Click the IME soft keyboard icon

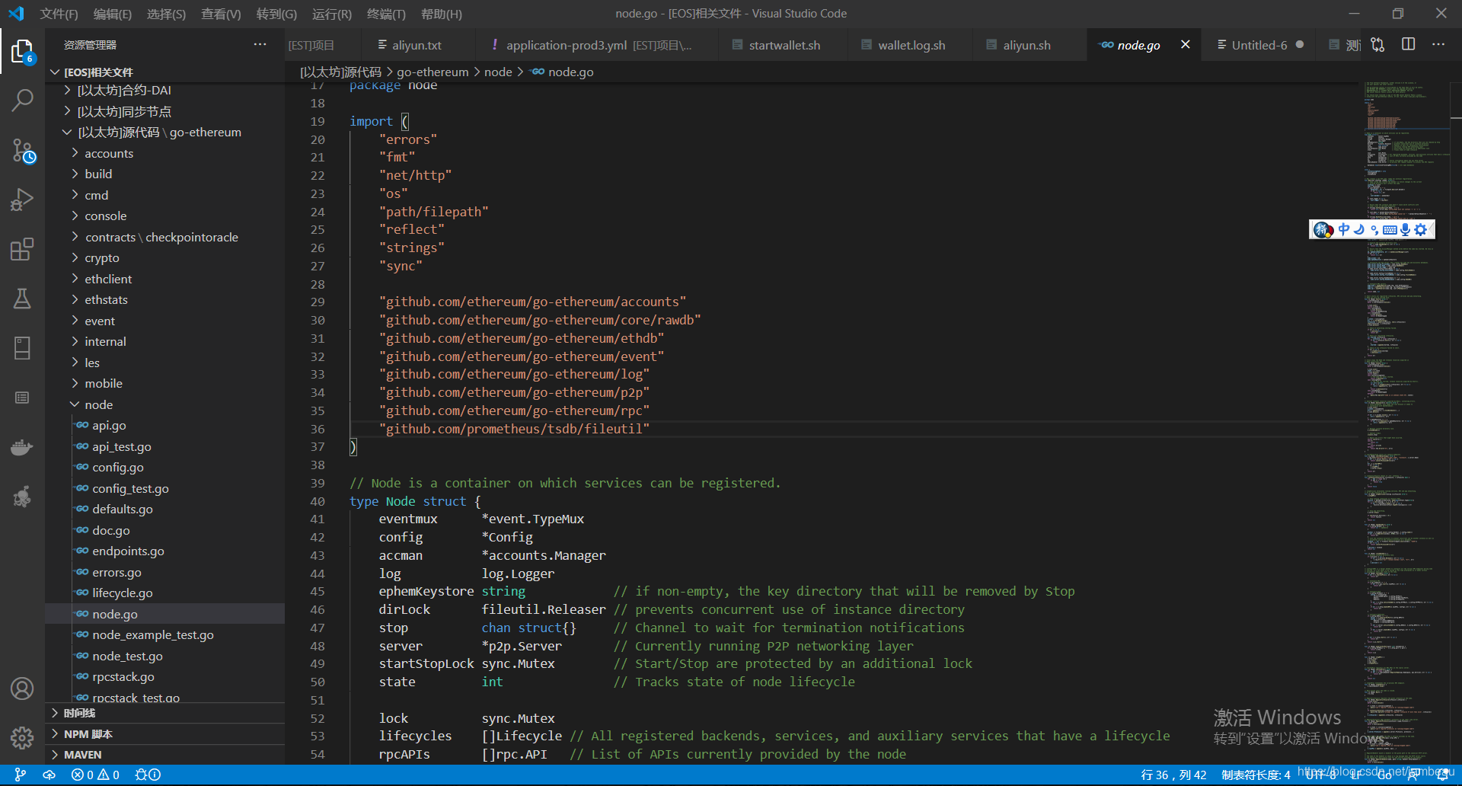pyautogui.click(x=1390, y=229)
